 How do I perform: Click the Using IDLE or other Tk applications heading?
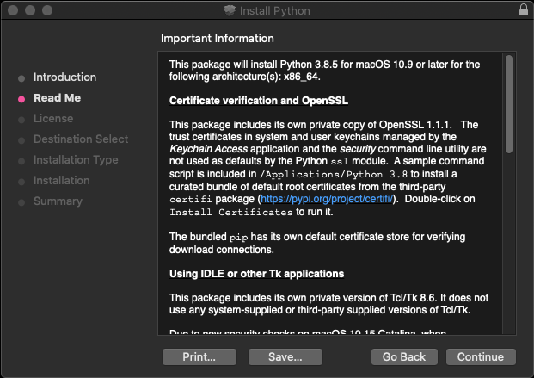[x=257, y=274]
